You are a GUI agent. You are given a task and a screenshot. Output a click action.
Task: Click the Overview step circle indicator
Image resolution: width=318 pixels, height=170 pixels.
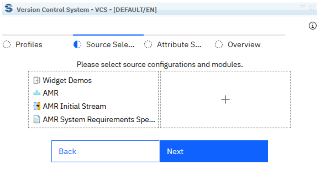pyautogui.click(x=219, y=45)
